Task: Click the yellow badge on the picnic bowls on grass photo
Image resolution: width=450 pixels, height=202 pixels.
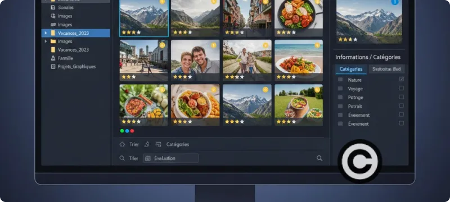Action: 317,90
